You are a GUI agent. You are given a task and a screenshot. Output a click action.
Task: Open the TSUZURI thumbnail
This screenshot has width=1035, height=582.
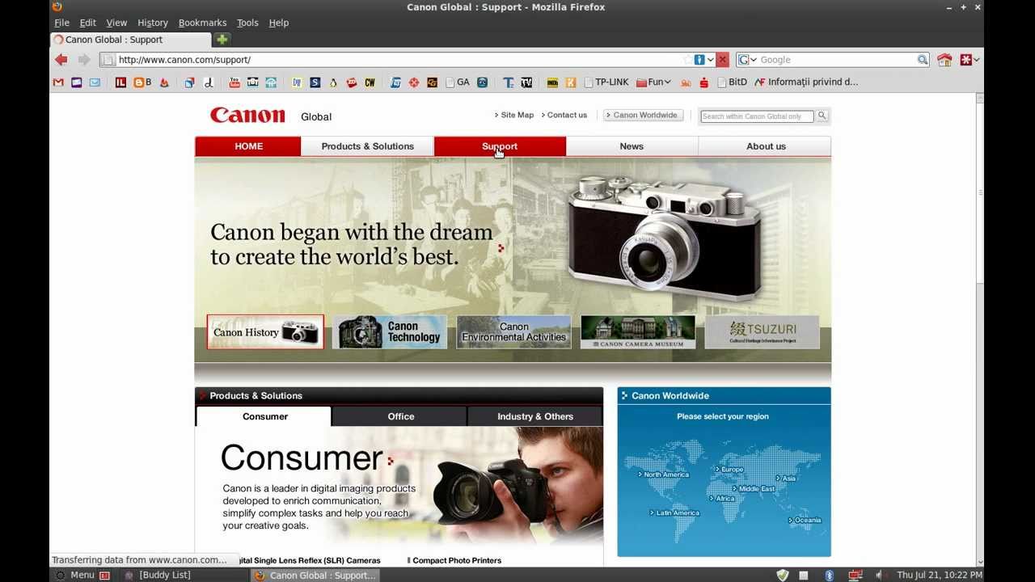[762, 332]
